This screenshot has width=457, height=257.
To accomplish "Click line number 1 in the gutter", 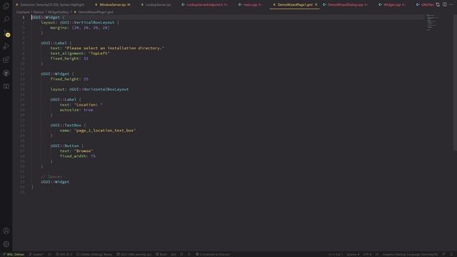I will (24, 17).
